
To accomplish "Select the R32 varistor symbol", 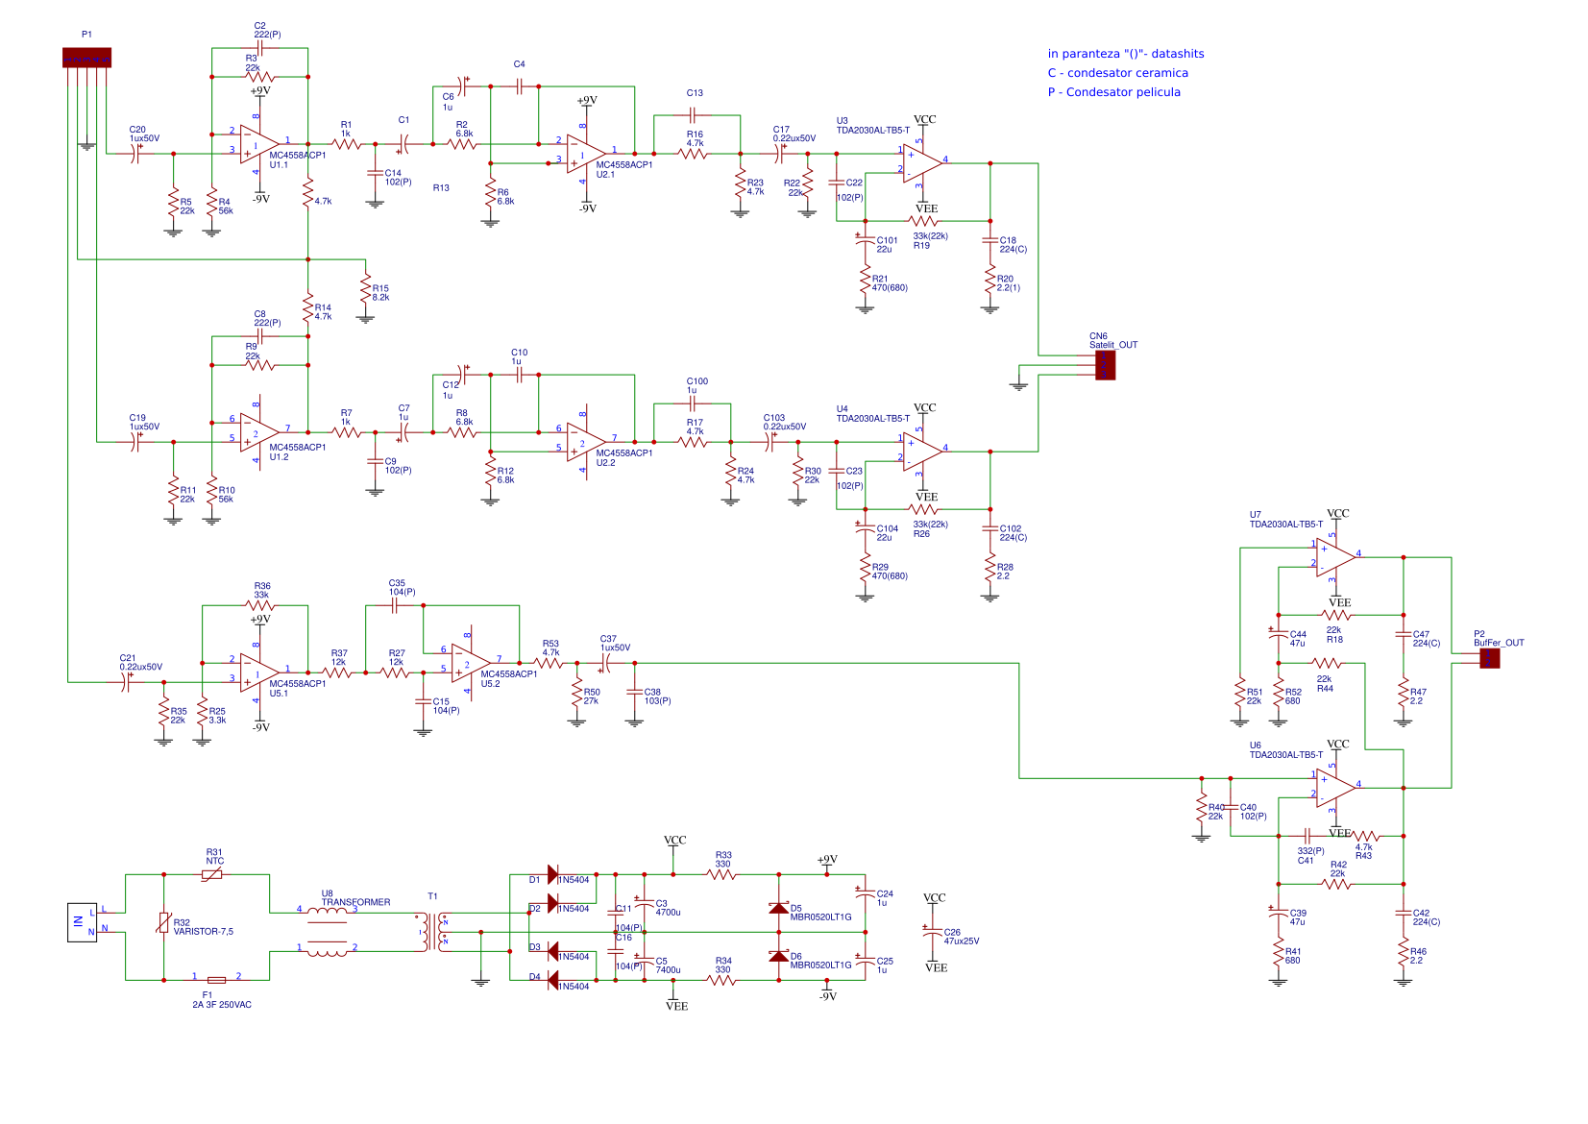I will pos(163,923).
